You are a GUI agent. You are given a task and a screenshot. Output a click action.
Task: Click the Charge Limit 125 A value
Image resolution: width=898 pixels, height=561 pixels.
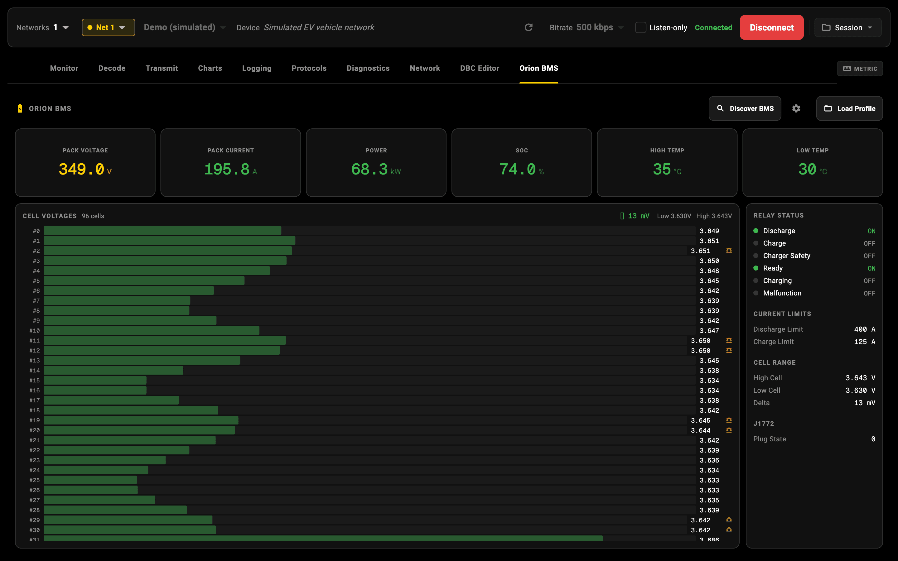pyautogui.click(x=865, y=342)
